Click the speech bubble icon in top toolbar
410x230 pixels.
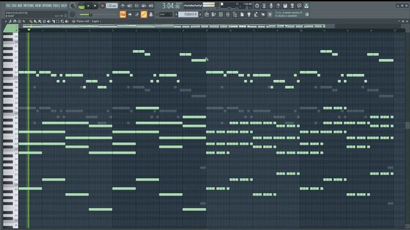[299, 6]
